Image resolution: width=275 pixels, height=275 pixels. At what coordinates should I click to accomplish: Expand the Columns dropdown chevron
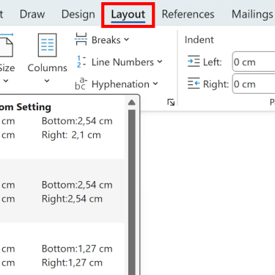[x=47, y=81]
